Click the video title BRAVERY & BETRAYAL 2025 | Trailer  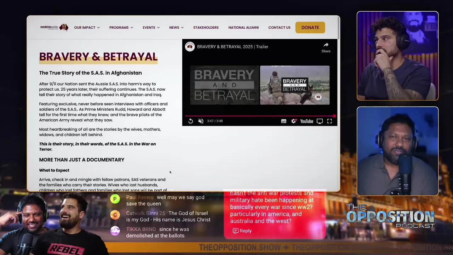[x=233, y=47]
